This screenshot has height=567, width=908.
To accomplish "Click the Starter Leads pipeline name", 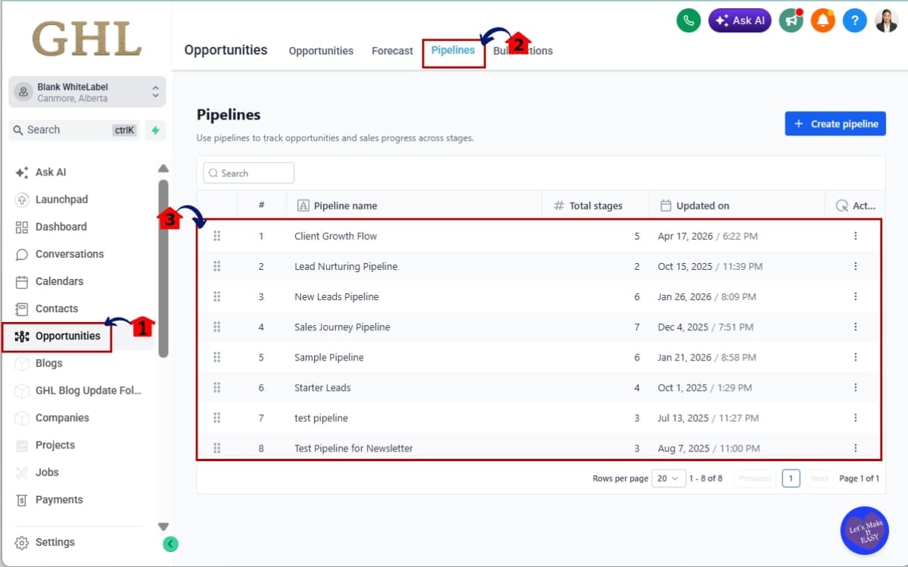I will pos(322,387).
